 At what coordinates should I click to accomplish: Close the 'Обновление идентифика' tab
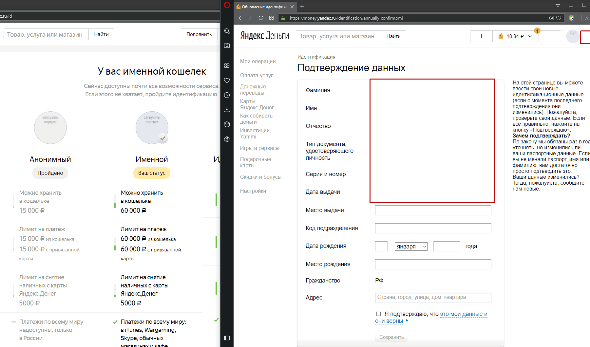click(x=292, y=7)
